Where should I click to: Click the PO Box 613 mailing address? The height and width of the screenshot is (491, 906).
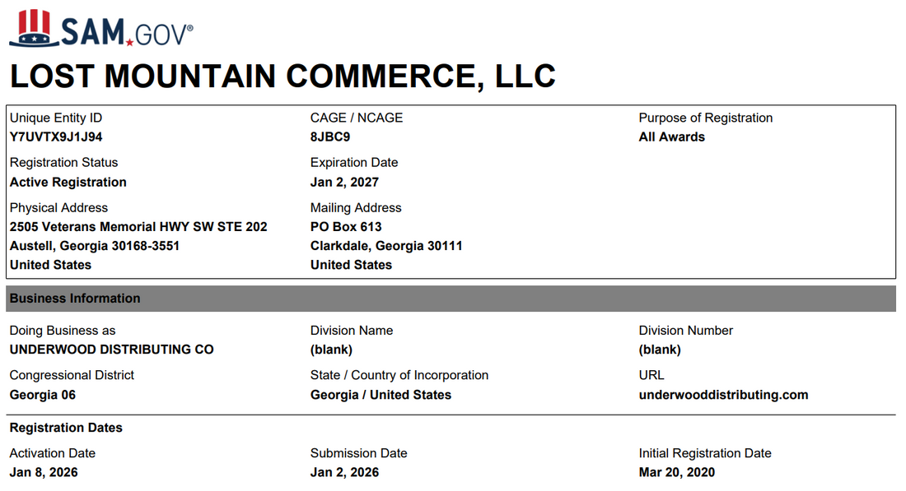point(346,227)
